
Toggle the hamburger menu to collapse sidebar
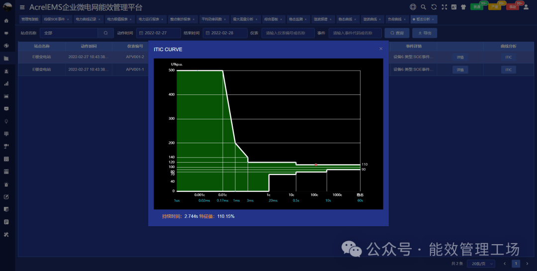(x=22, y=7)
